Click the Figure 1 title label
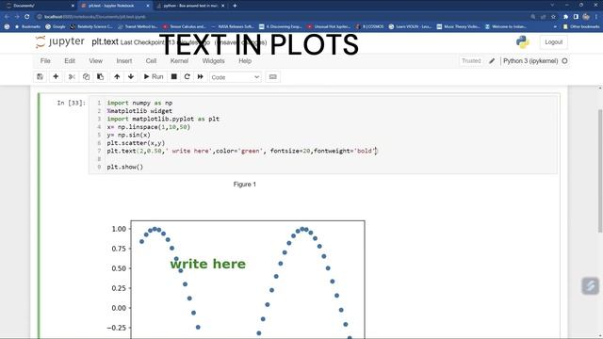This screenshot has width=603, height=339. 245,185
